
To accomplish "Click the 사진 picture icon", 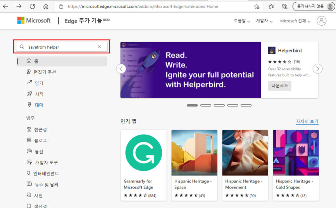I will tap(29, 195).
